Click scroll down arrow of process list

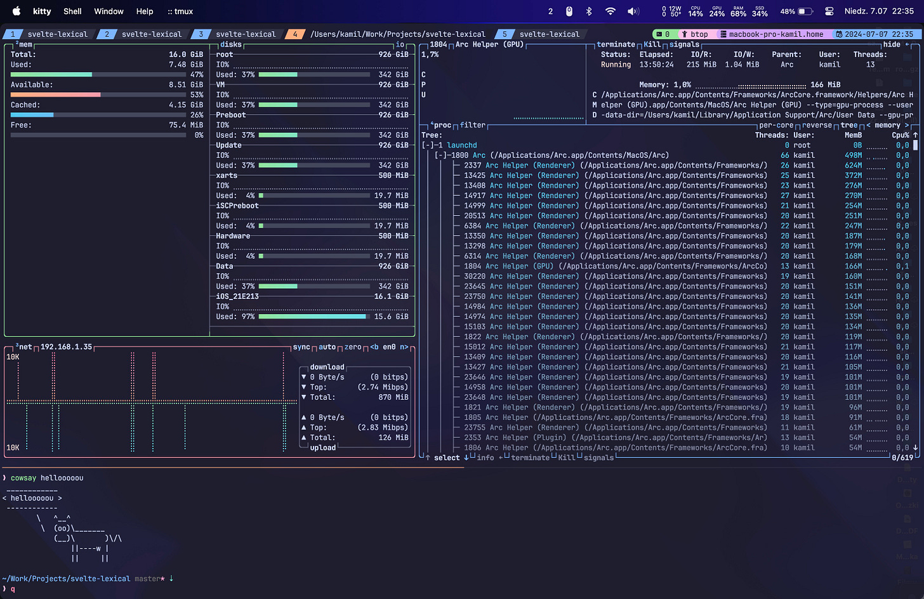click(x=915, y=447)
